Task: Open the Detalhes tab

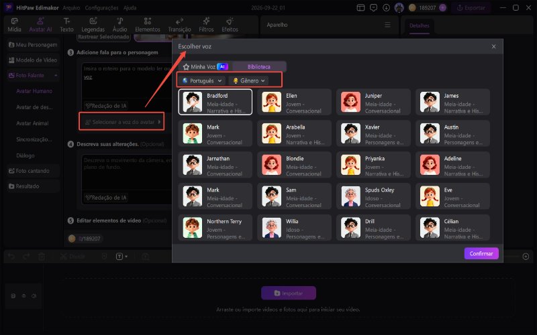Action: [x=419, y=25]
